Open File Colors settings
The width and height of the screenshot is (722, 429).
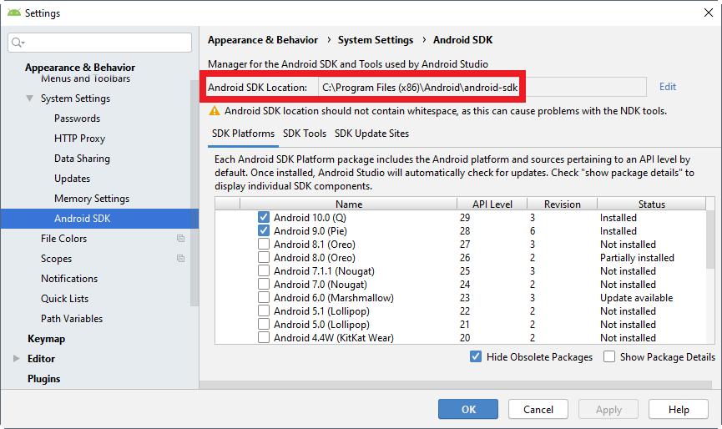63,239
